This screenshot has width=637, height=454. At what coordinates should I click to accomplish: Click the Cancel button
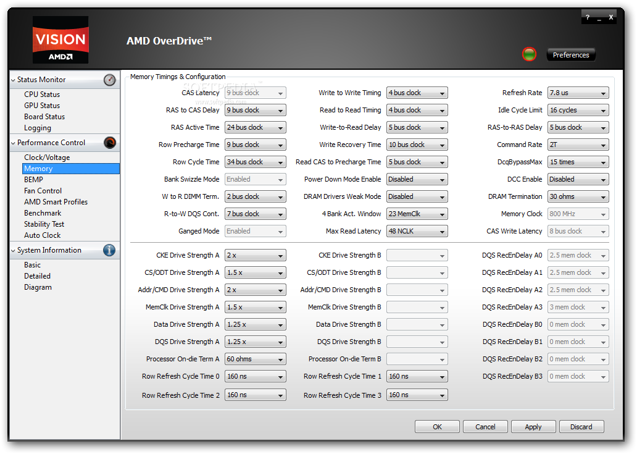[x=485, y=427]
